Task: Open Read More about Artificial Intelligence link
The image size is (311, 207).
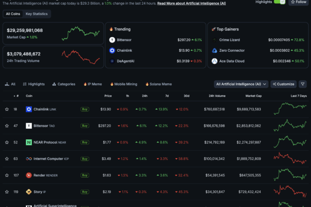Action: click(x=192, y=3)
